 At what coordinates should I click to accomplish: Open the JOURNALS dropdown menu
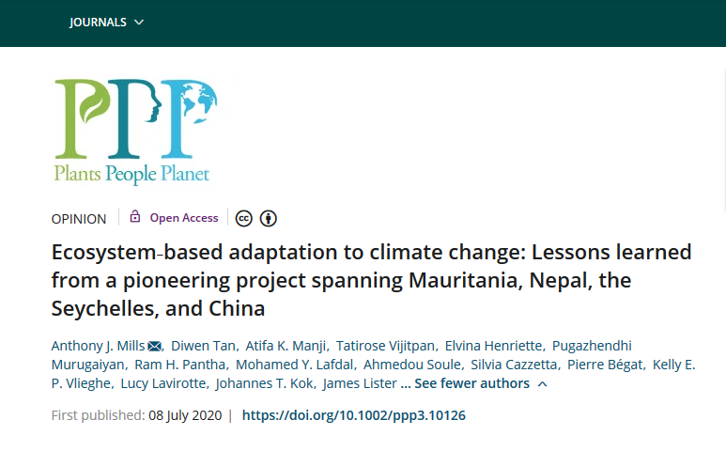(106, 23)
